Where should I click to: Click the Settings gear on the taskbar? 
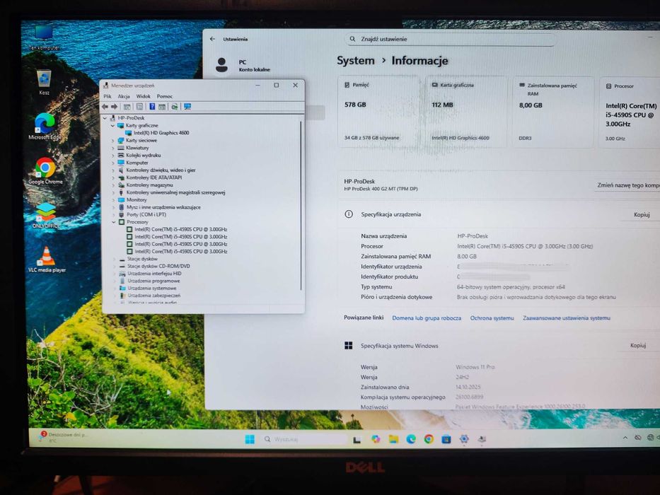[x=464, y=439]
